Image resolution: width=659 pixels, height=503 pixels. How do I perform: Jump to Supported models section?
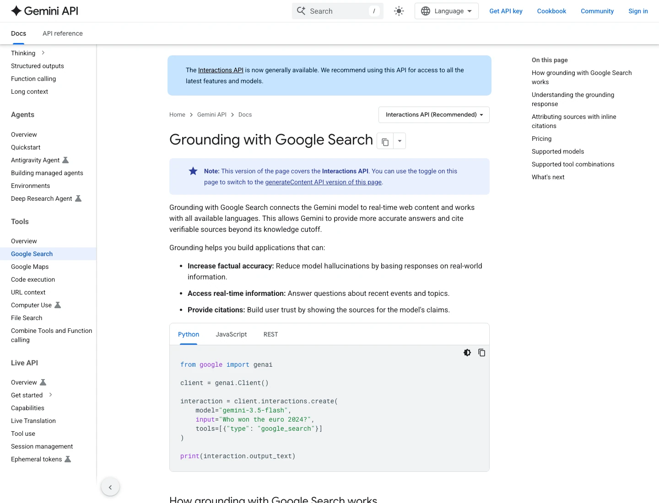coord(558,151)
